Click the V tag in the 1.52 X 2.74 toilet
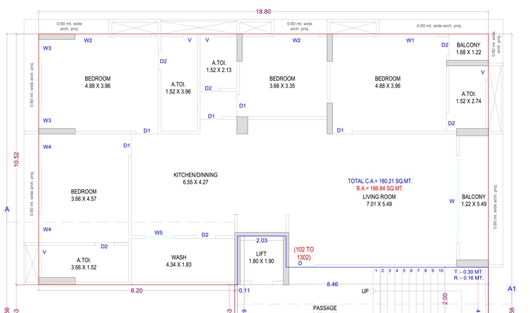Image resolution: width=530 pixels, height=313 pixels. tap(483, 72)
